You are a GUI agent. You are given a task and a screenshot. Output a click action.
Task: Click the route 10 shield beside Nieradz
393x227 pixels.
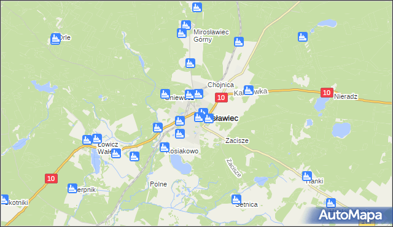[327, 93]
